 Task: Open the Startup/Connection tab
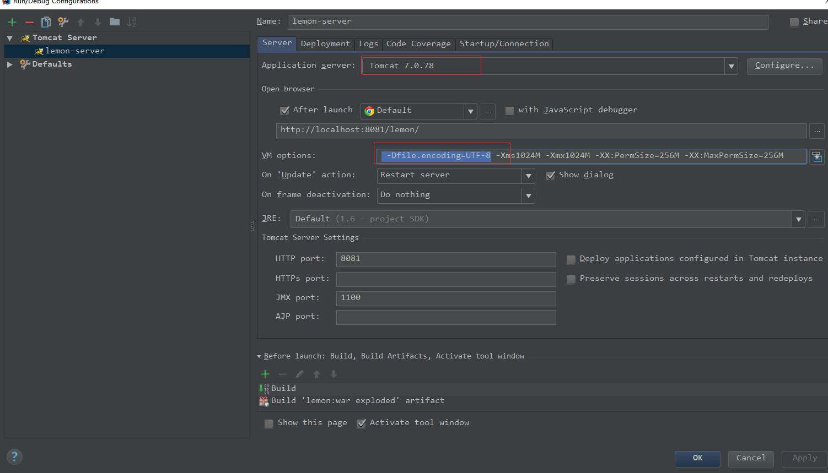[x=504, y=44]
